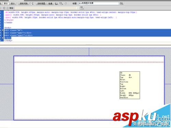Screen dimensions: 171x128
Task: Click the refresh design view icon
Action: (x=66, y=3)
